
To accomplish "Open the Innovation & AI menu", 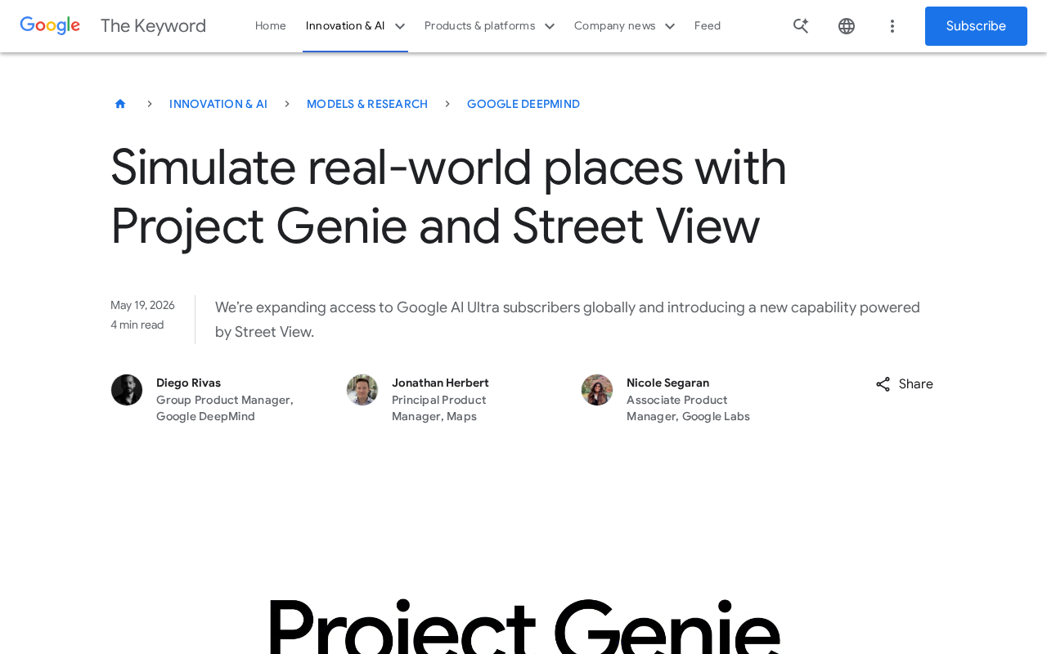I will point(345,26).
